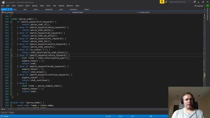Click on parse_stmt_if() call at line 361
This screenshot has width=210, height=118.
pyautogui.click(x=40, y=25)
